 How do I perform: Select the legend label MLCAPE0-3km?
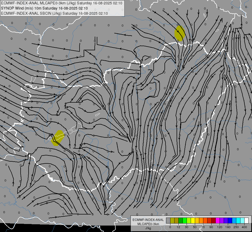tap(148, 224)
